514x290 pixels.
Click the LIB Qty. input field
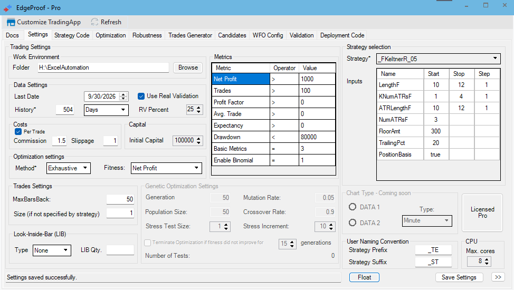[x=120, y=250]
